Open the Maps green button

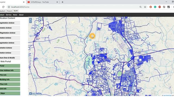click(10, 93)
